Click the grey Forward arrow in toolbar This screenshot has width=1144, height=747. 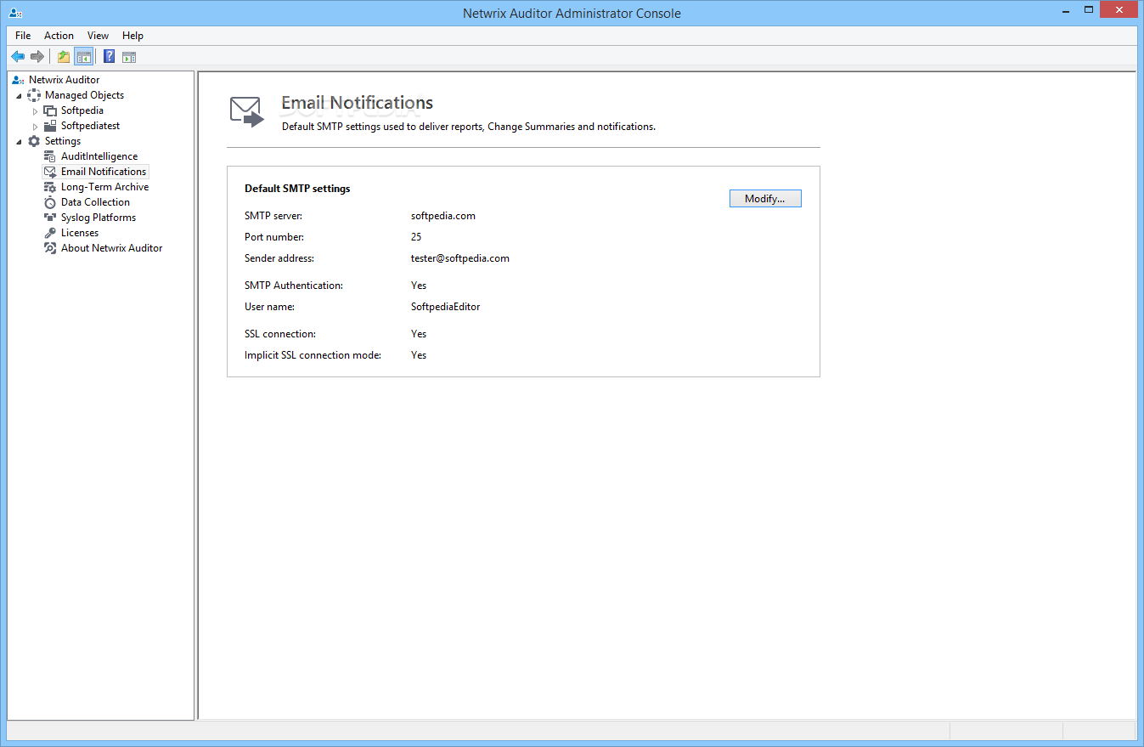pyautogui.click(x=37, y=57)
